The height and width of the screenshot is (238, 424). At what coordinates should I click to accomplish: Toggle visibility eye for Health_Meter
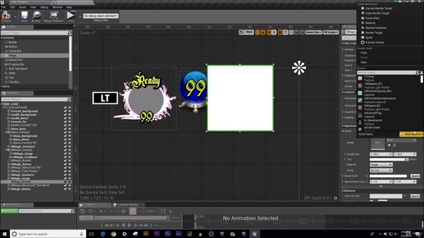70,118
